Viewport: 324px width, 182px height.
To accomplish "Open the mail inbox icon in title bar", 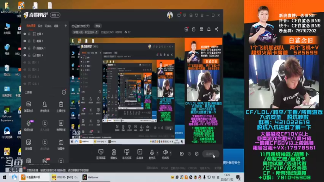I will [179, 15].
